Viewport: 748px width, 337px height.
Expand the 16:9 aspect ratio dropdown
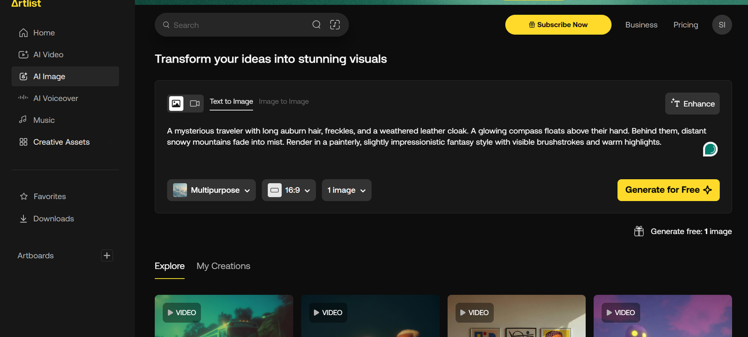288,190
